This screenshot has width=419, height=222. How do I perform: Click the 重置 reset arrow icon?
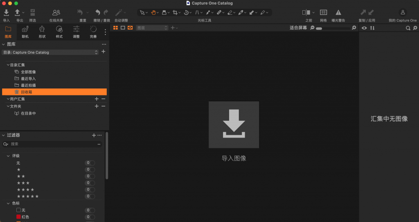[x=80, y=12]
